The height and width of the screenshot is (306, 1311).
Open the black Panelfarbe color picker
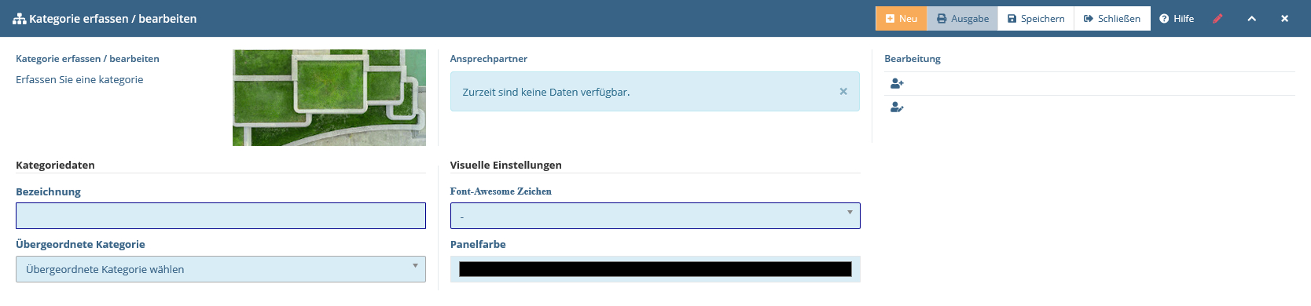[x=655, y=269]
